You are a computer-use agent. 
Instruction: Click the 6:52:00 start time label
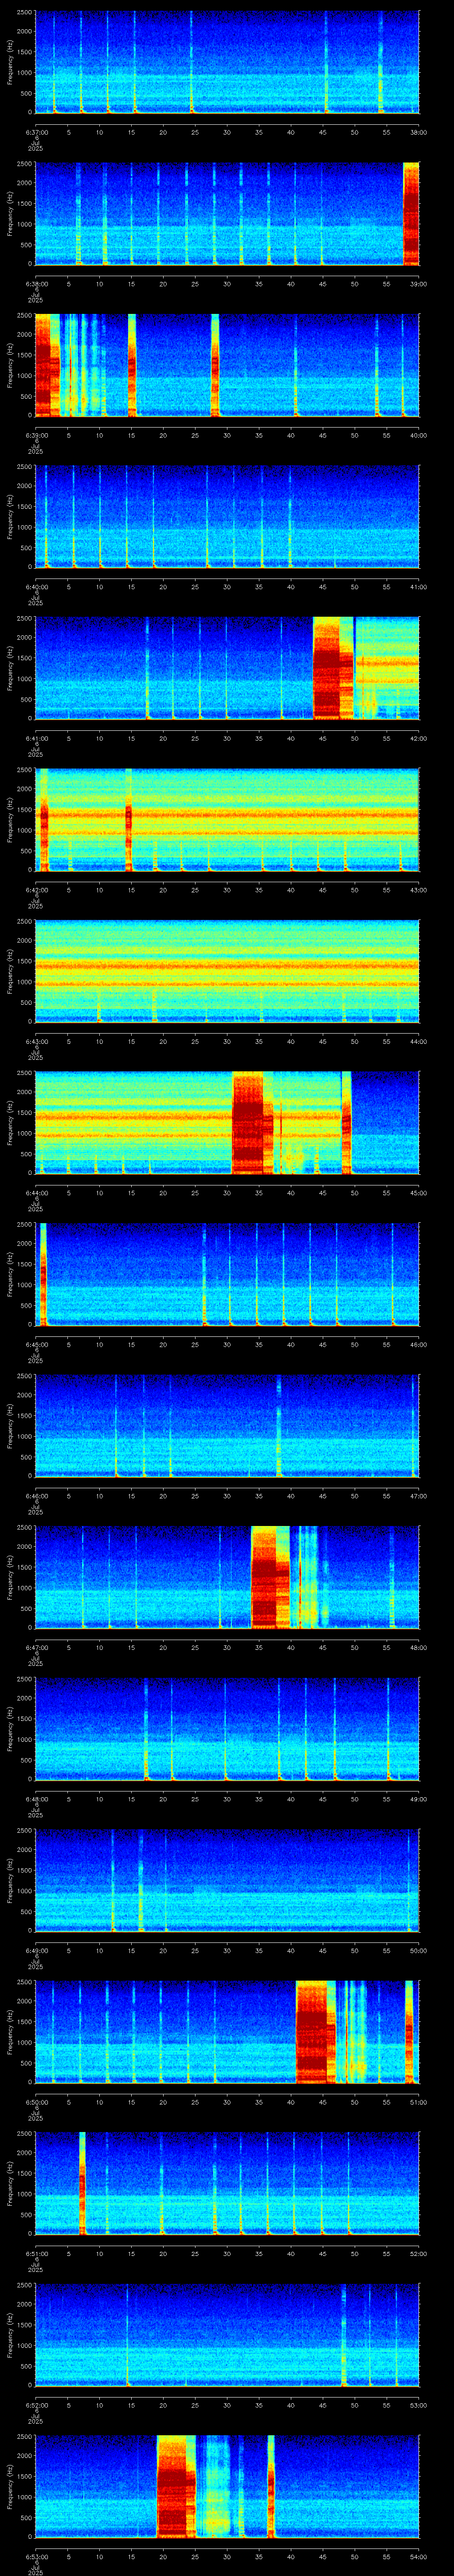click(36, 2405)
